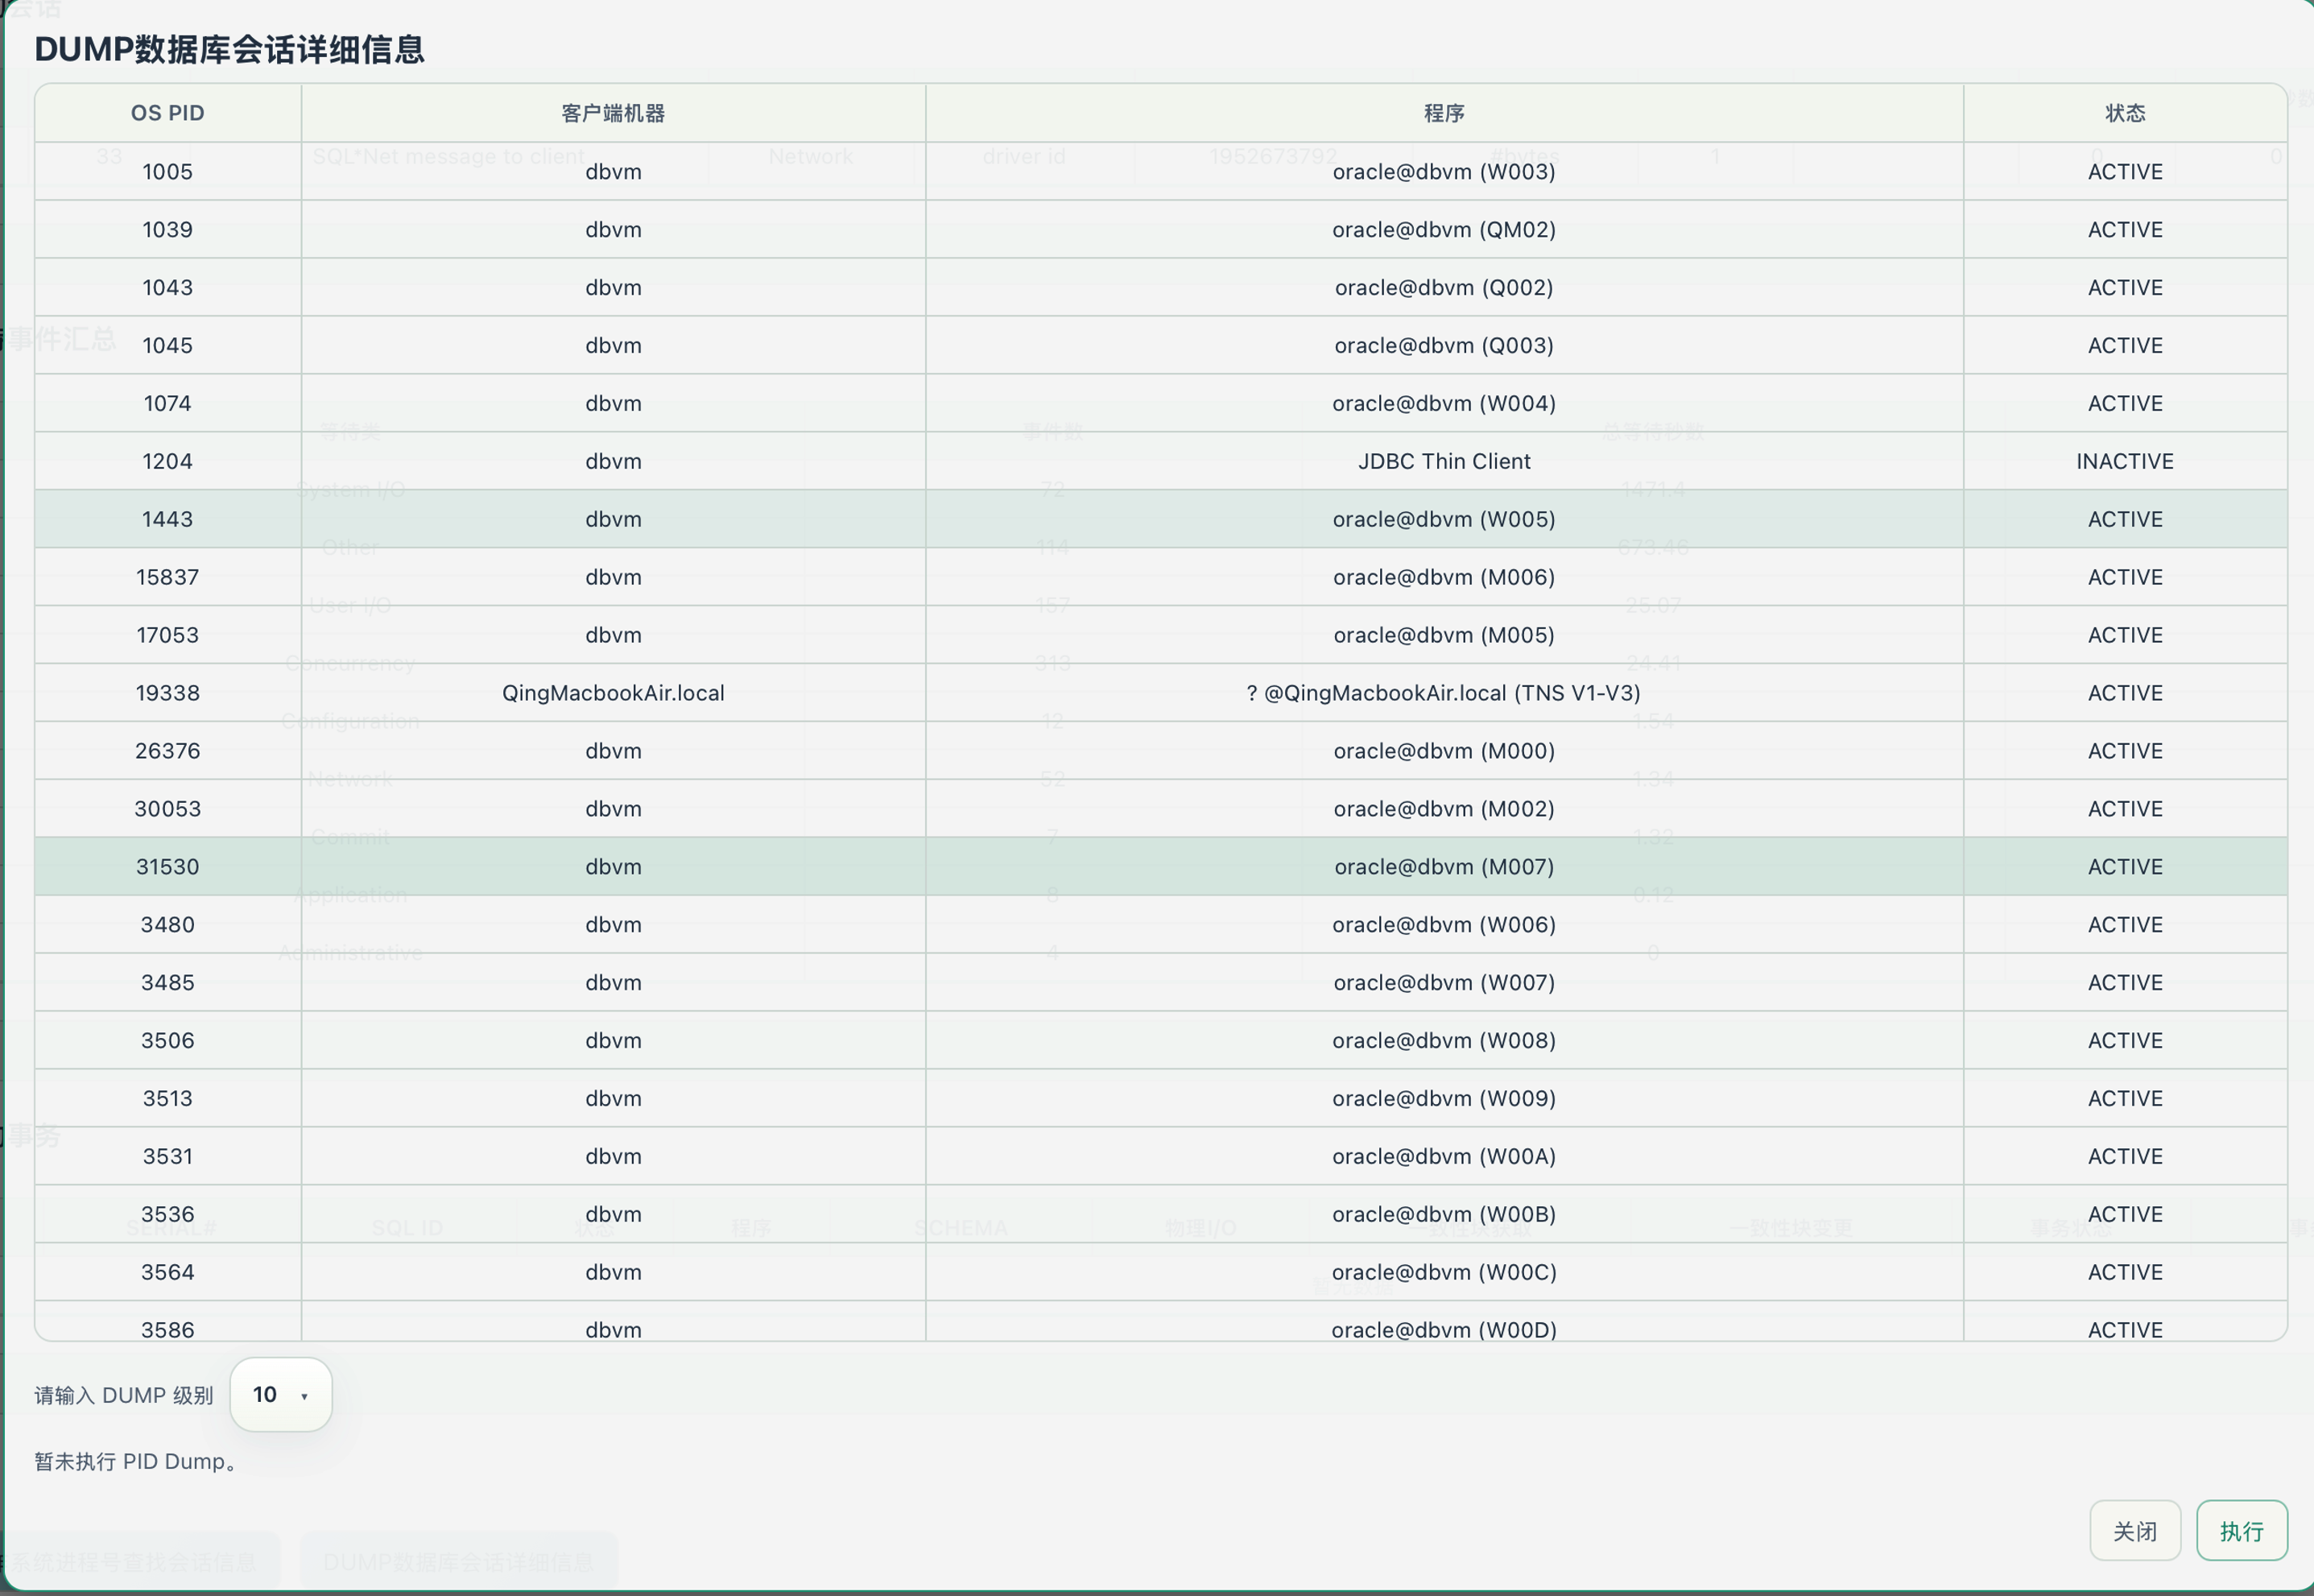This screenshot has width=2314, height=1596.
Task: Select the row with OS PID 17053
Action: pos(1160,635)
